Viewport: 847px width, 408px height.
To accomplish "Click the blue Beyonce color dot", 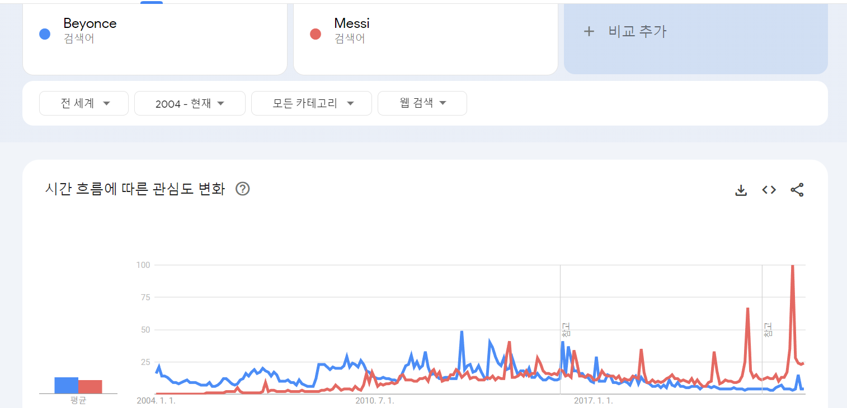I will coord(45,34).
